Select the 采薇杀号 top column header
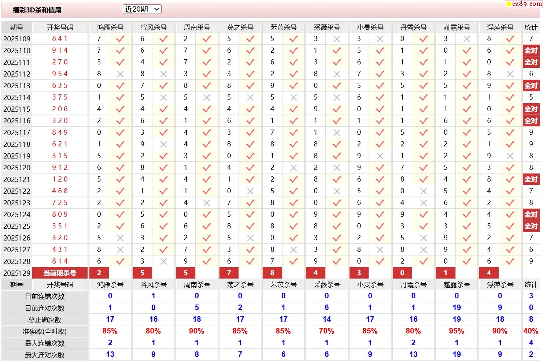This screenshot has width=543, height=362. [x=327, y=27]
